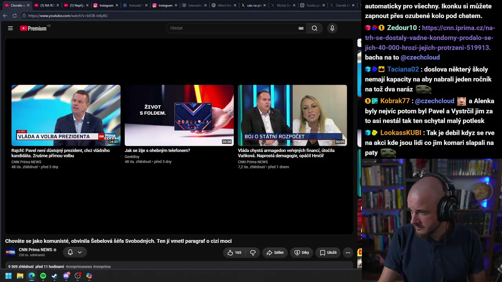Open 'Rajchl: Pavel není důstojný prezident' title
Screen dimensions: 502x282
(x=61, y=153)
